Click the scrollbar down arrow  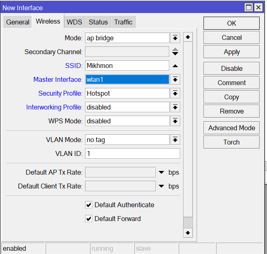tap(188, 233)
